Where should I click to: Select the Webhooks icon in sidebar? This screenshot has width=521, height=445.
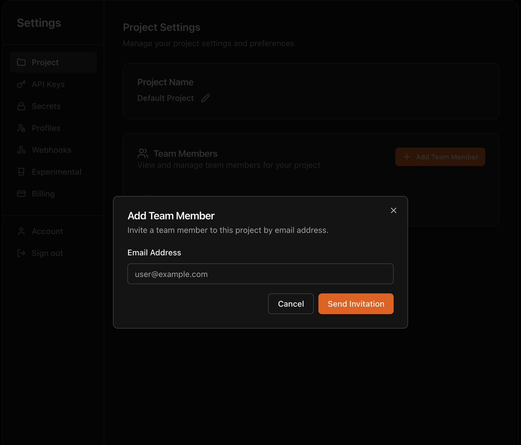21,150
